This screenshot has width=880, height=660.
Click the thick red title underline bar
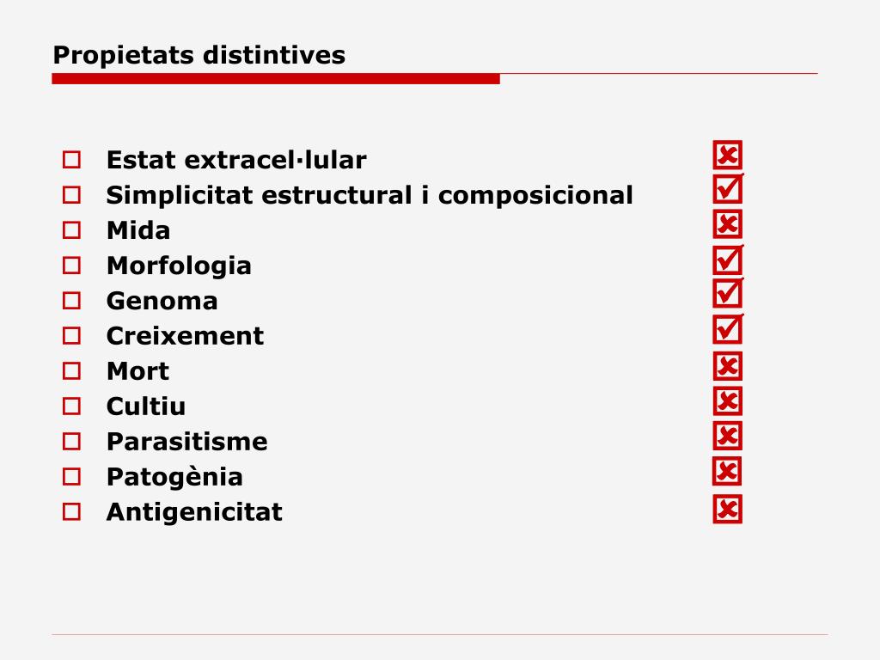(276, 79)
